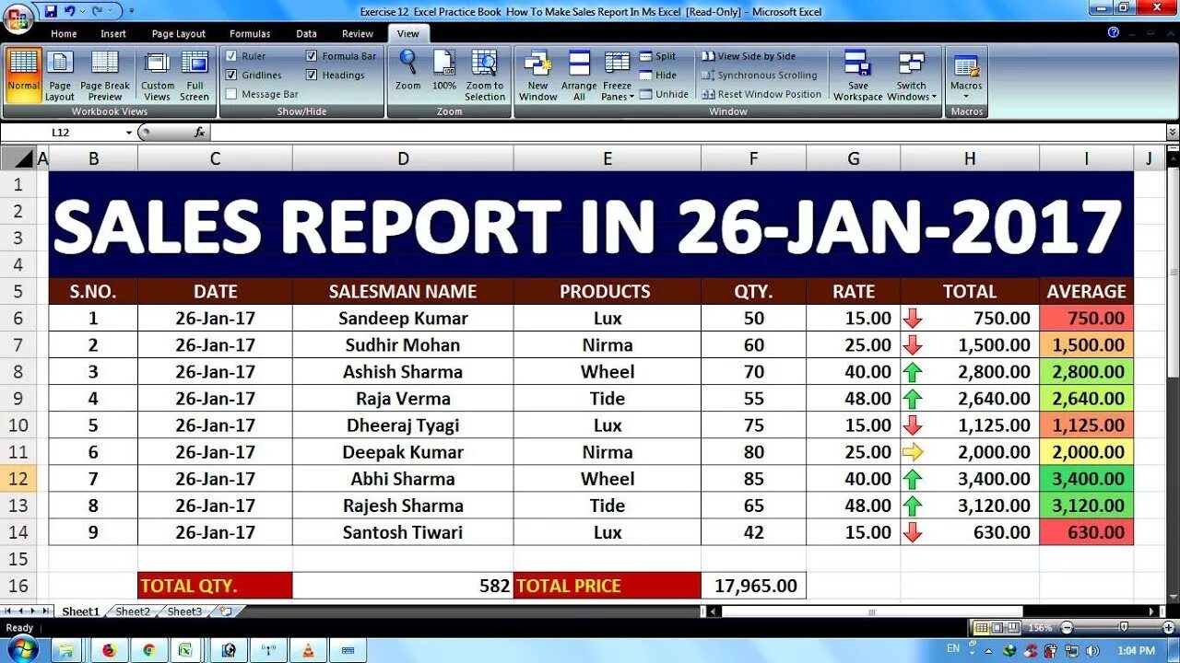The width and height of the screenshot is (1180, 663).
Task: Click the vertical scrollbar down arrow
Action: point(1173,598)
